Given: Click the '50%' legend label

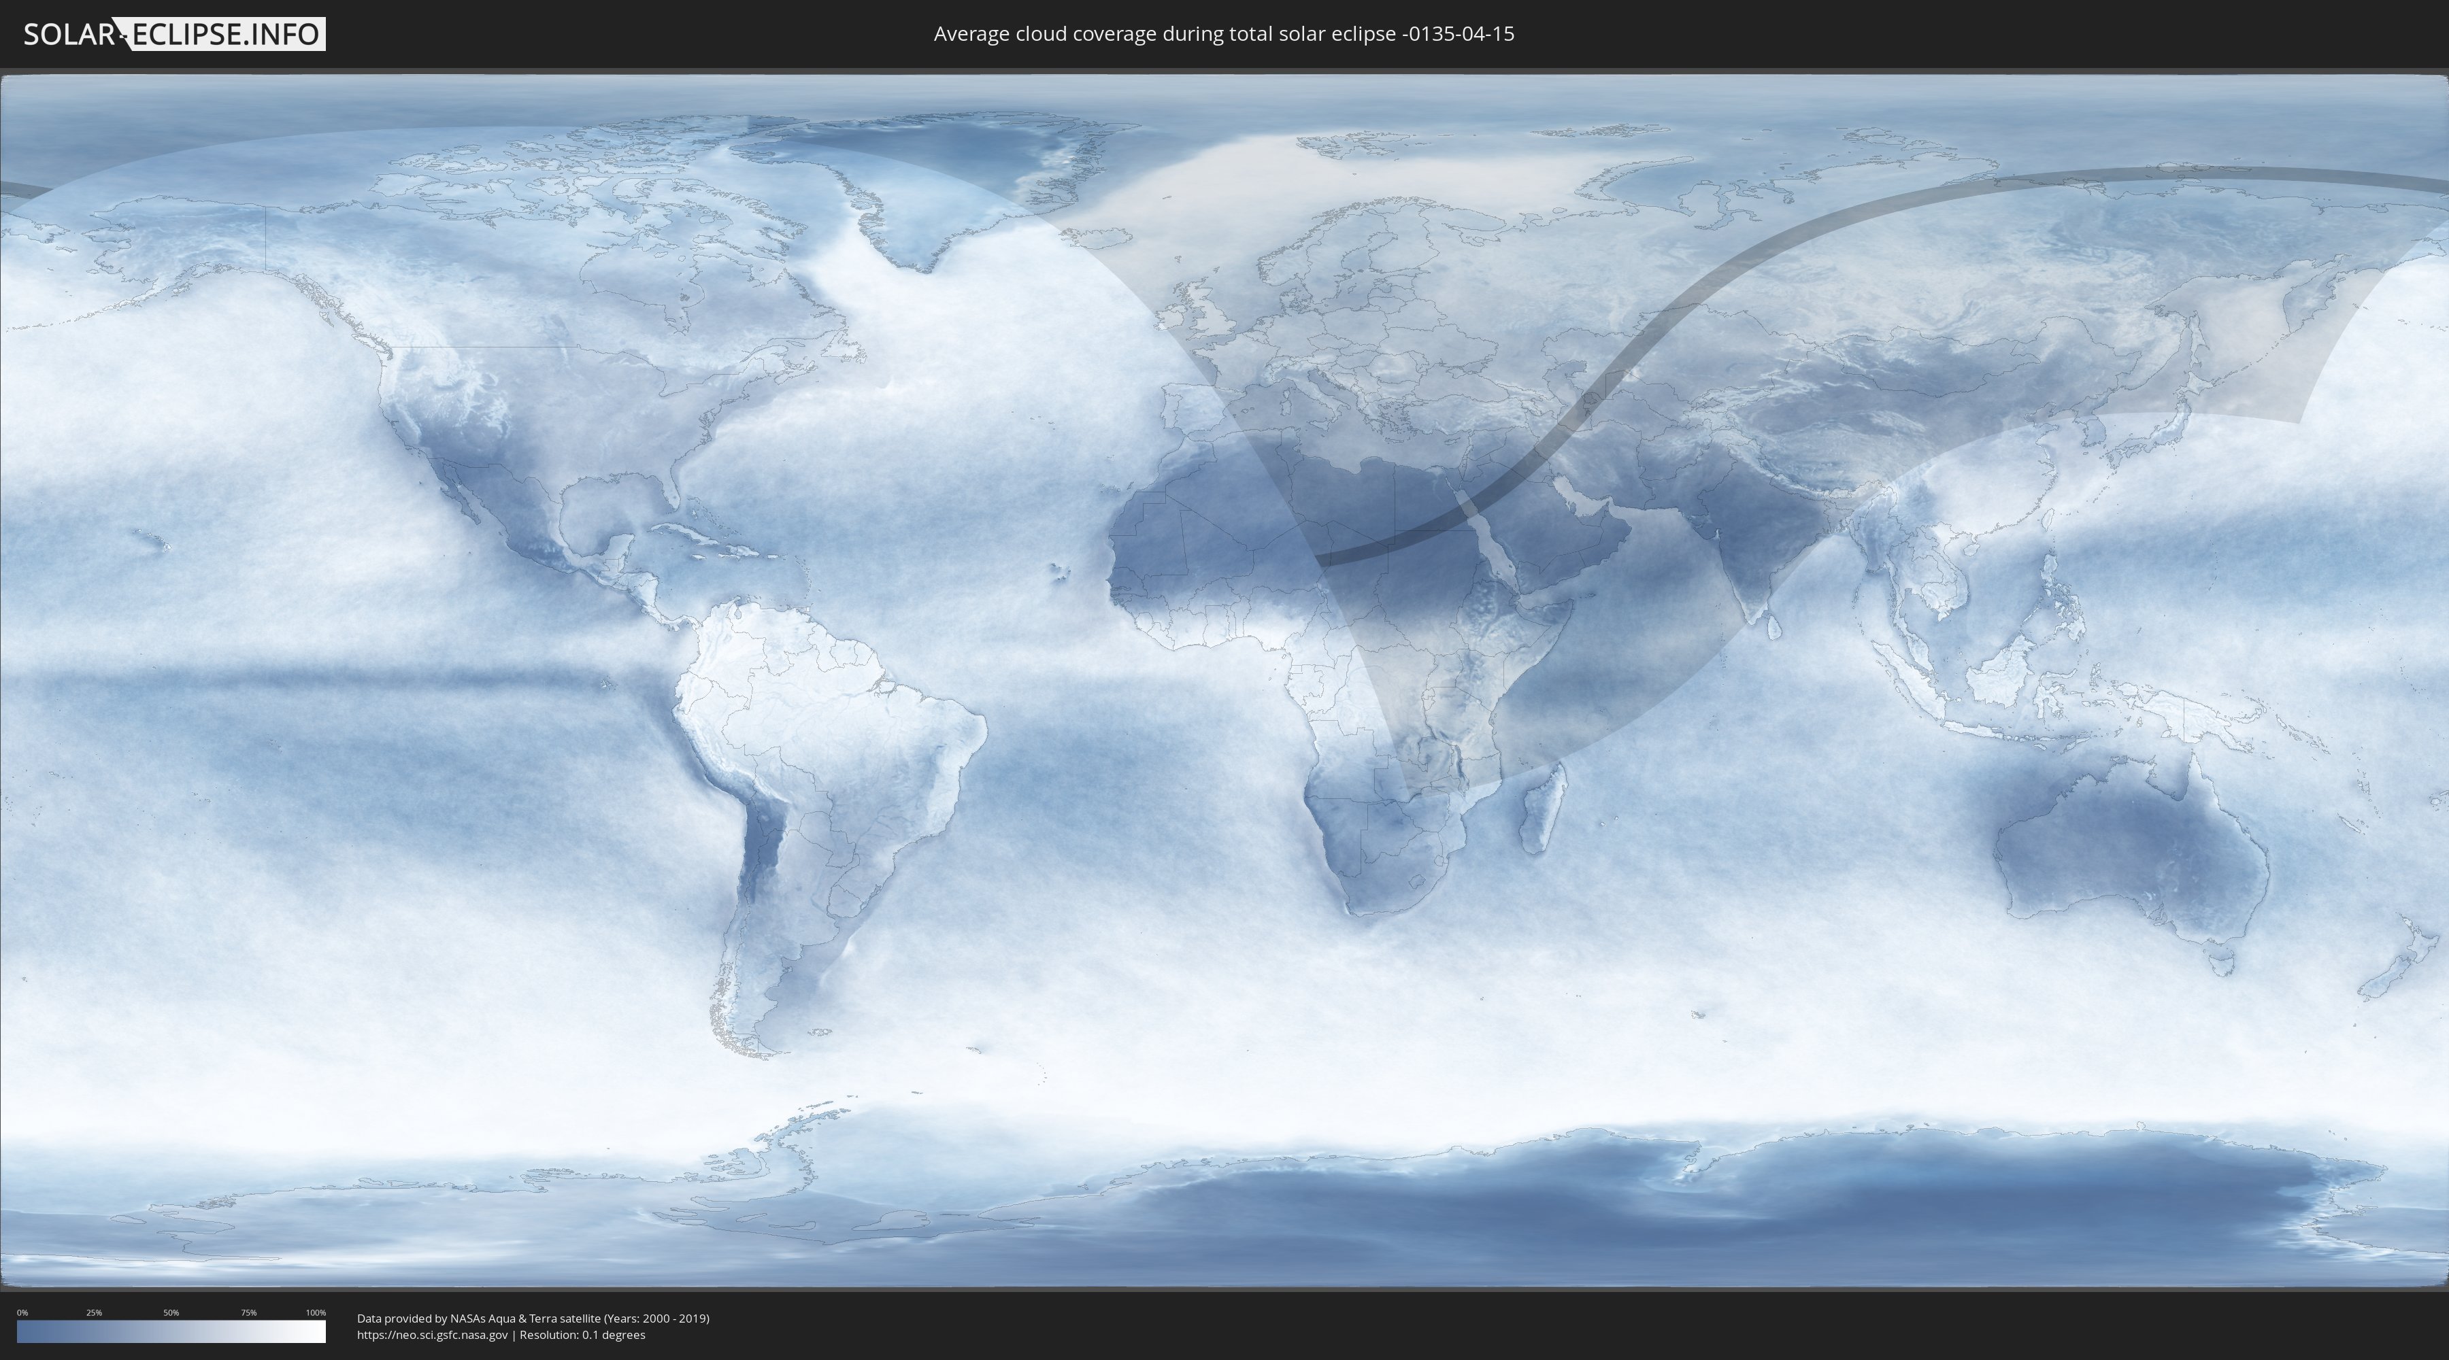Looking at the screenshot, I should coord(171,1312).
